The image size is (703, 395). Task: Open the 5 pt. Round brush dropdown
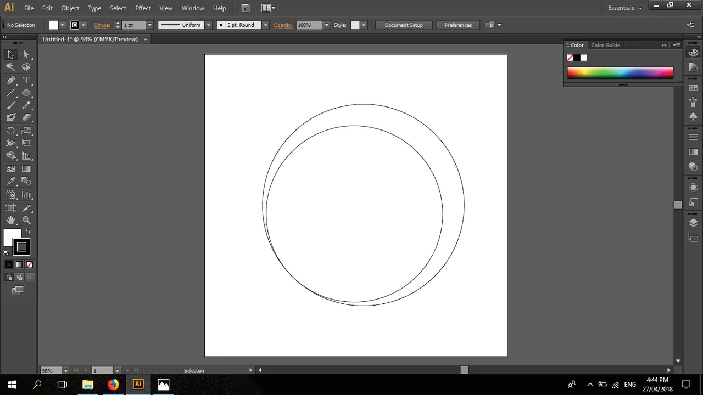[265, 25]
